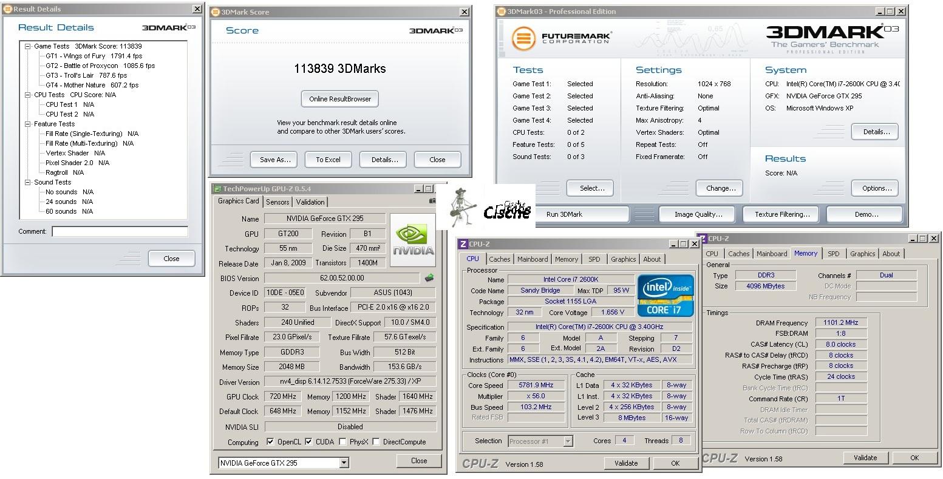The image size is (943, 479).
Task: Toggle the OpenCL checkbox
Action: (270, 442)
